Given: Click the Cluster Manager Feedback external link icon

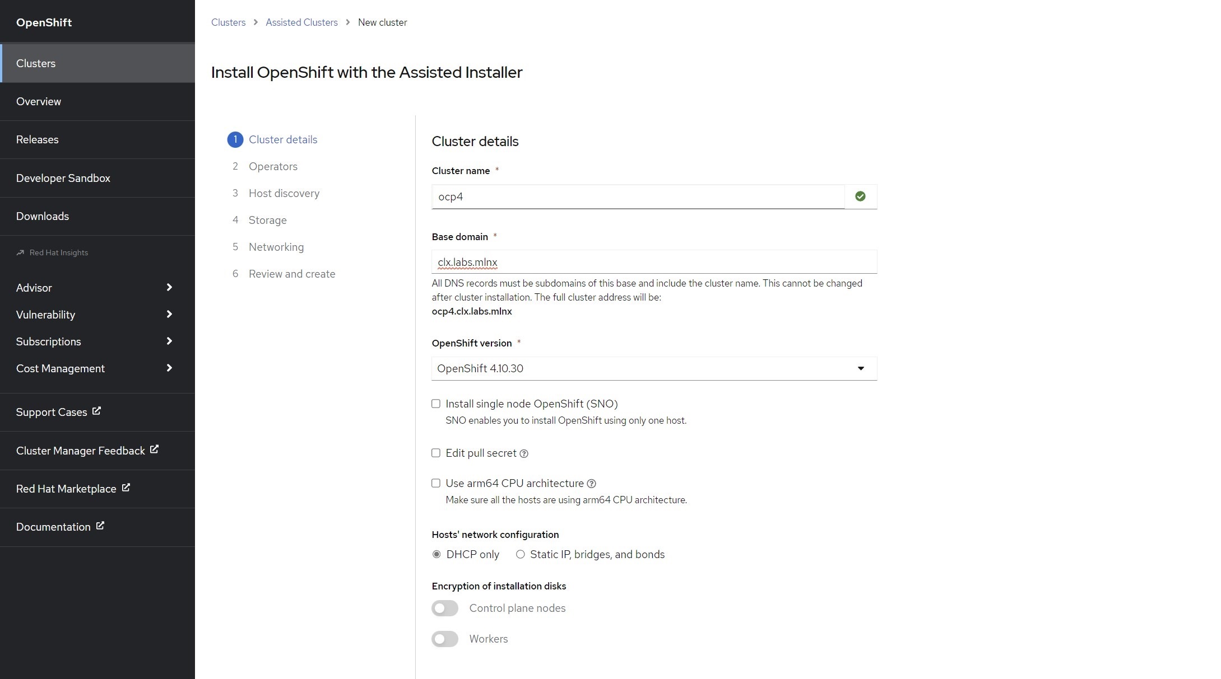Looking at the screenshot, I should [154, 449].
